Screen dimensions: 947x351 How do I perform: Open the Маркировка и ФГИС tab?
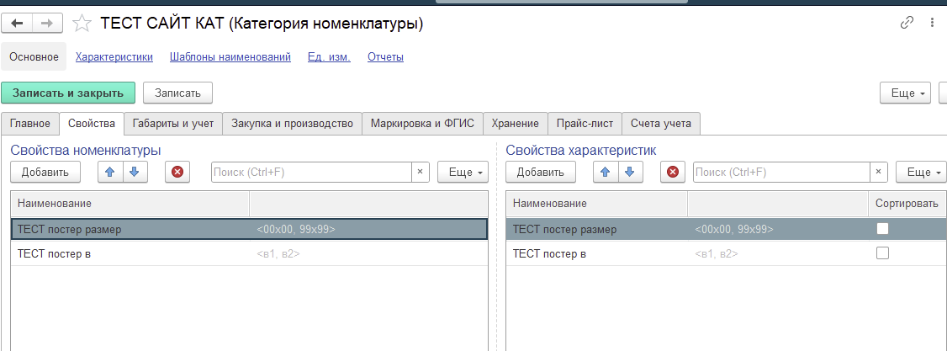[x=422, y=124]
